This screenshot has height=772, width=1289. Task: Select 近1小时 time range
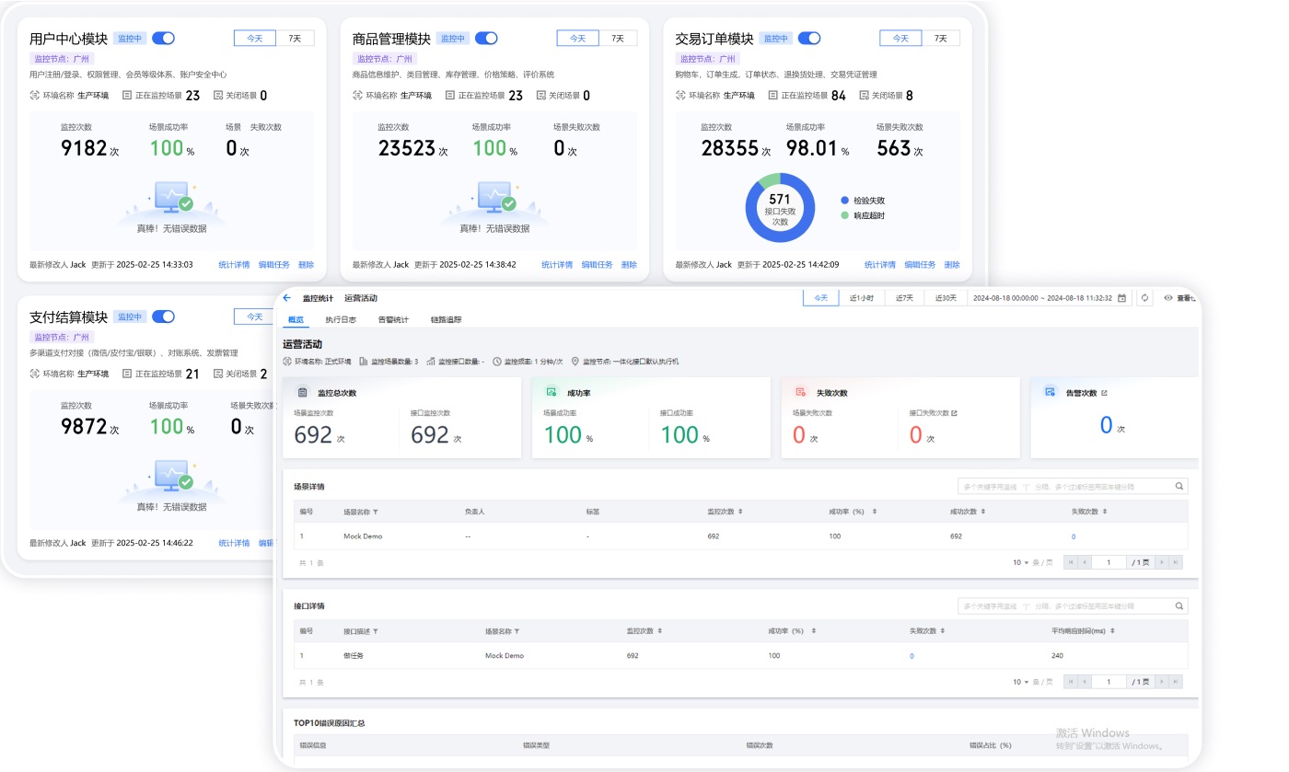coord(862,298)
